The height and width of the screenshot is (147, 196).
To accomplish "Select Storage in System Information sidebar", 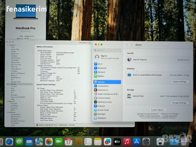I will [x=14, y=95].
